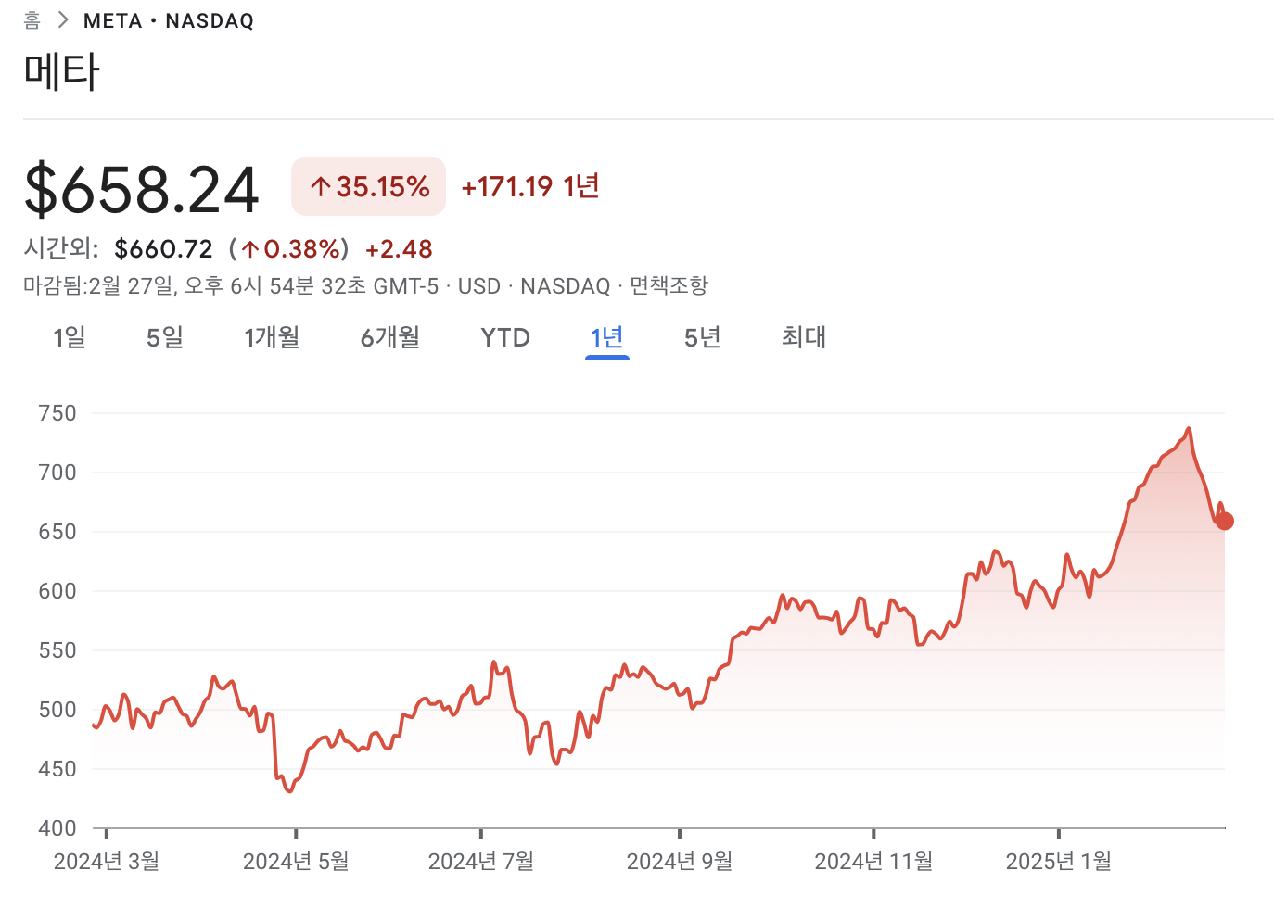Select the 1일 time range tab
The image size is (1274, 908).
click(x=70, y=337)
